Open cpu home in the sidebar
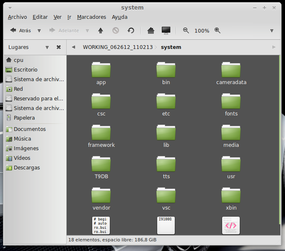Screen dimensions: 285x251 click(x=35, y=60)
